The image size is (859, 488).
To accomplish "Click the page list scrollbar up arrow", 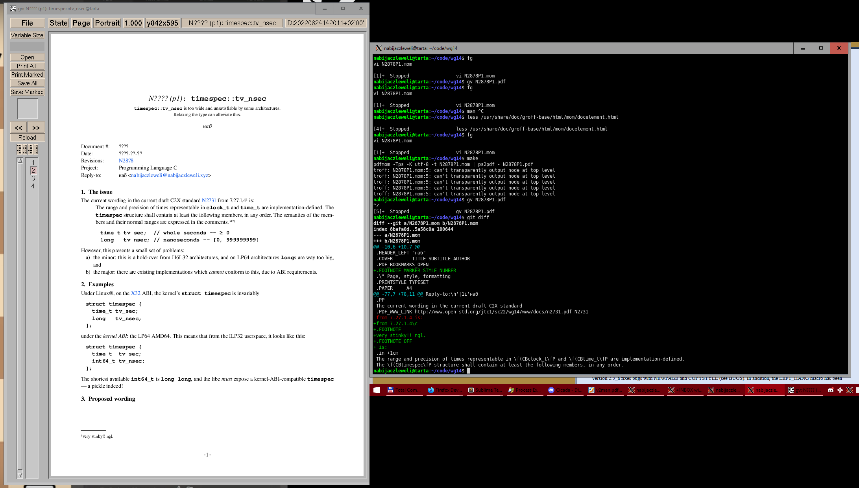I will 20,160.
